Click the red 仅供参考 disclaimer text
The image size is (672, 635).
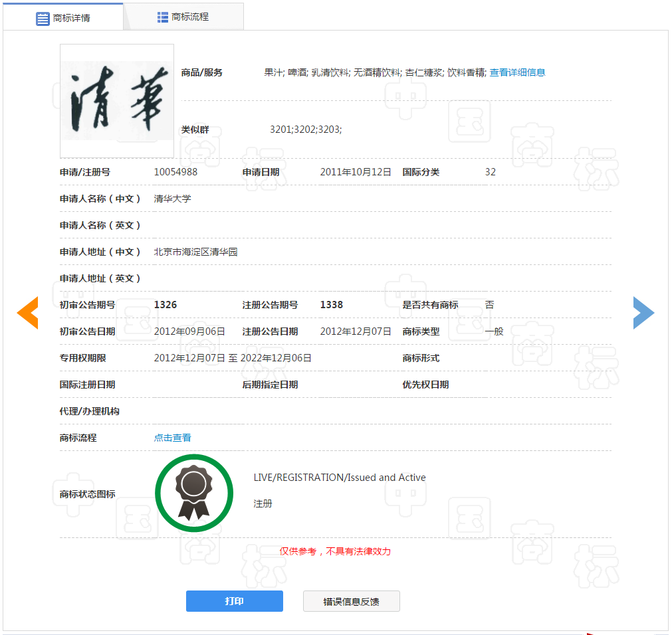pos(335,551)
